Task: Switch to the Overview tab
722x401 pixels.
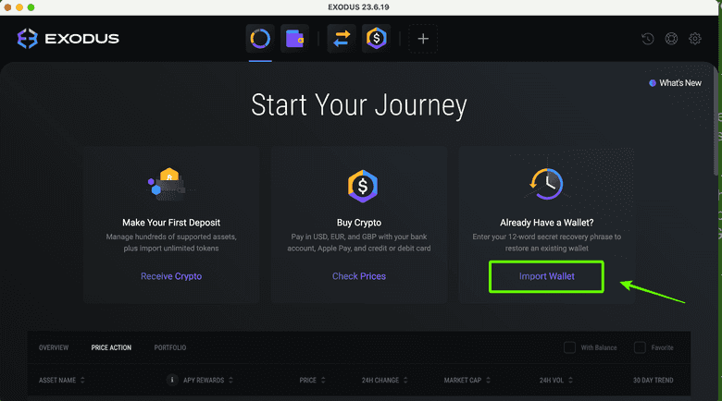Action: coord(54,347)
